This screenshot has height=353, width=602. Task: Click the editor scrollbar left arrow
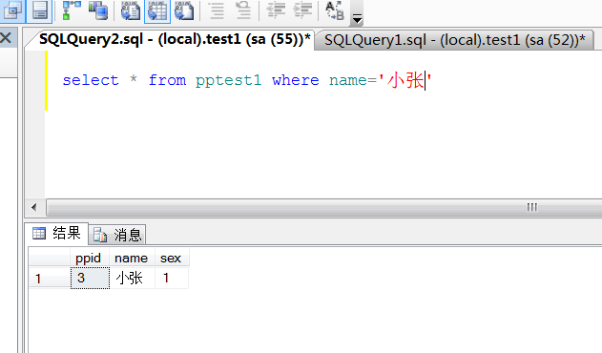coord(34,207)
